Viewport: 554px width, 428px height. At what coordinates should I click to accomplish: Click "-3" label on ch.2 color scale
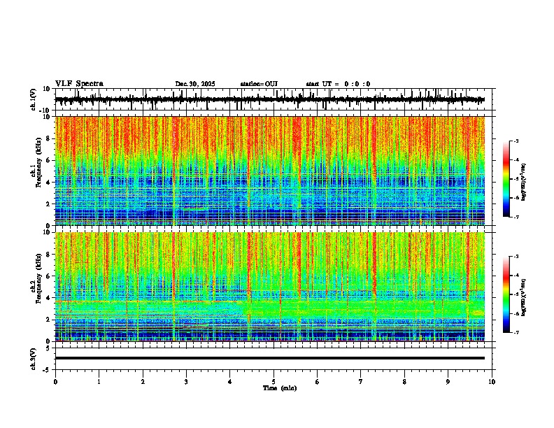516,257
